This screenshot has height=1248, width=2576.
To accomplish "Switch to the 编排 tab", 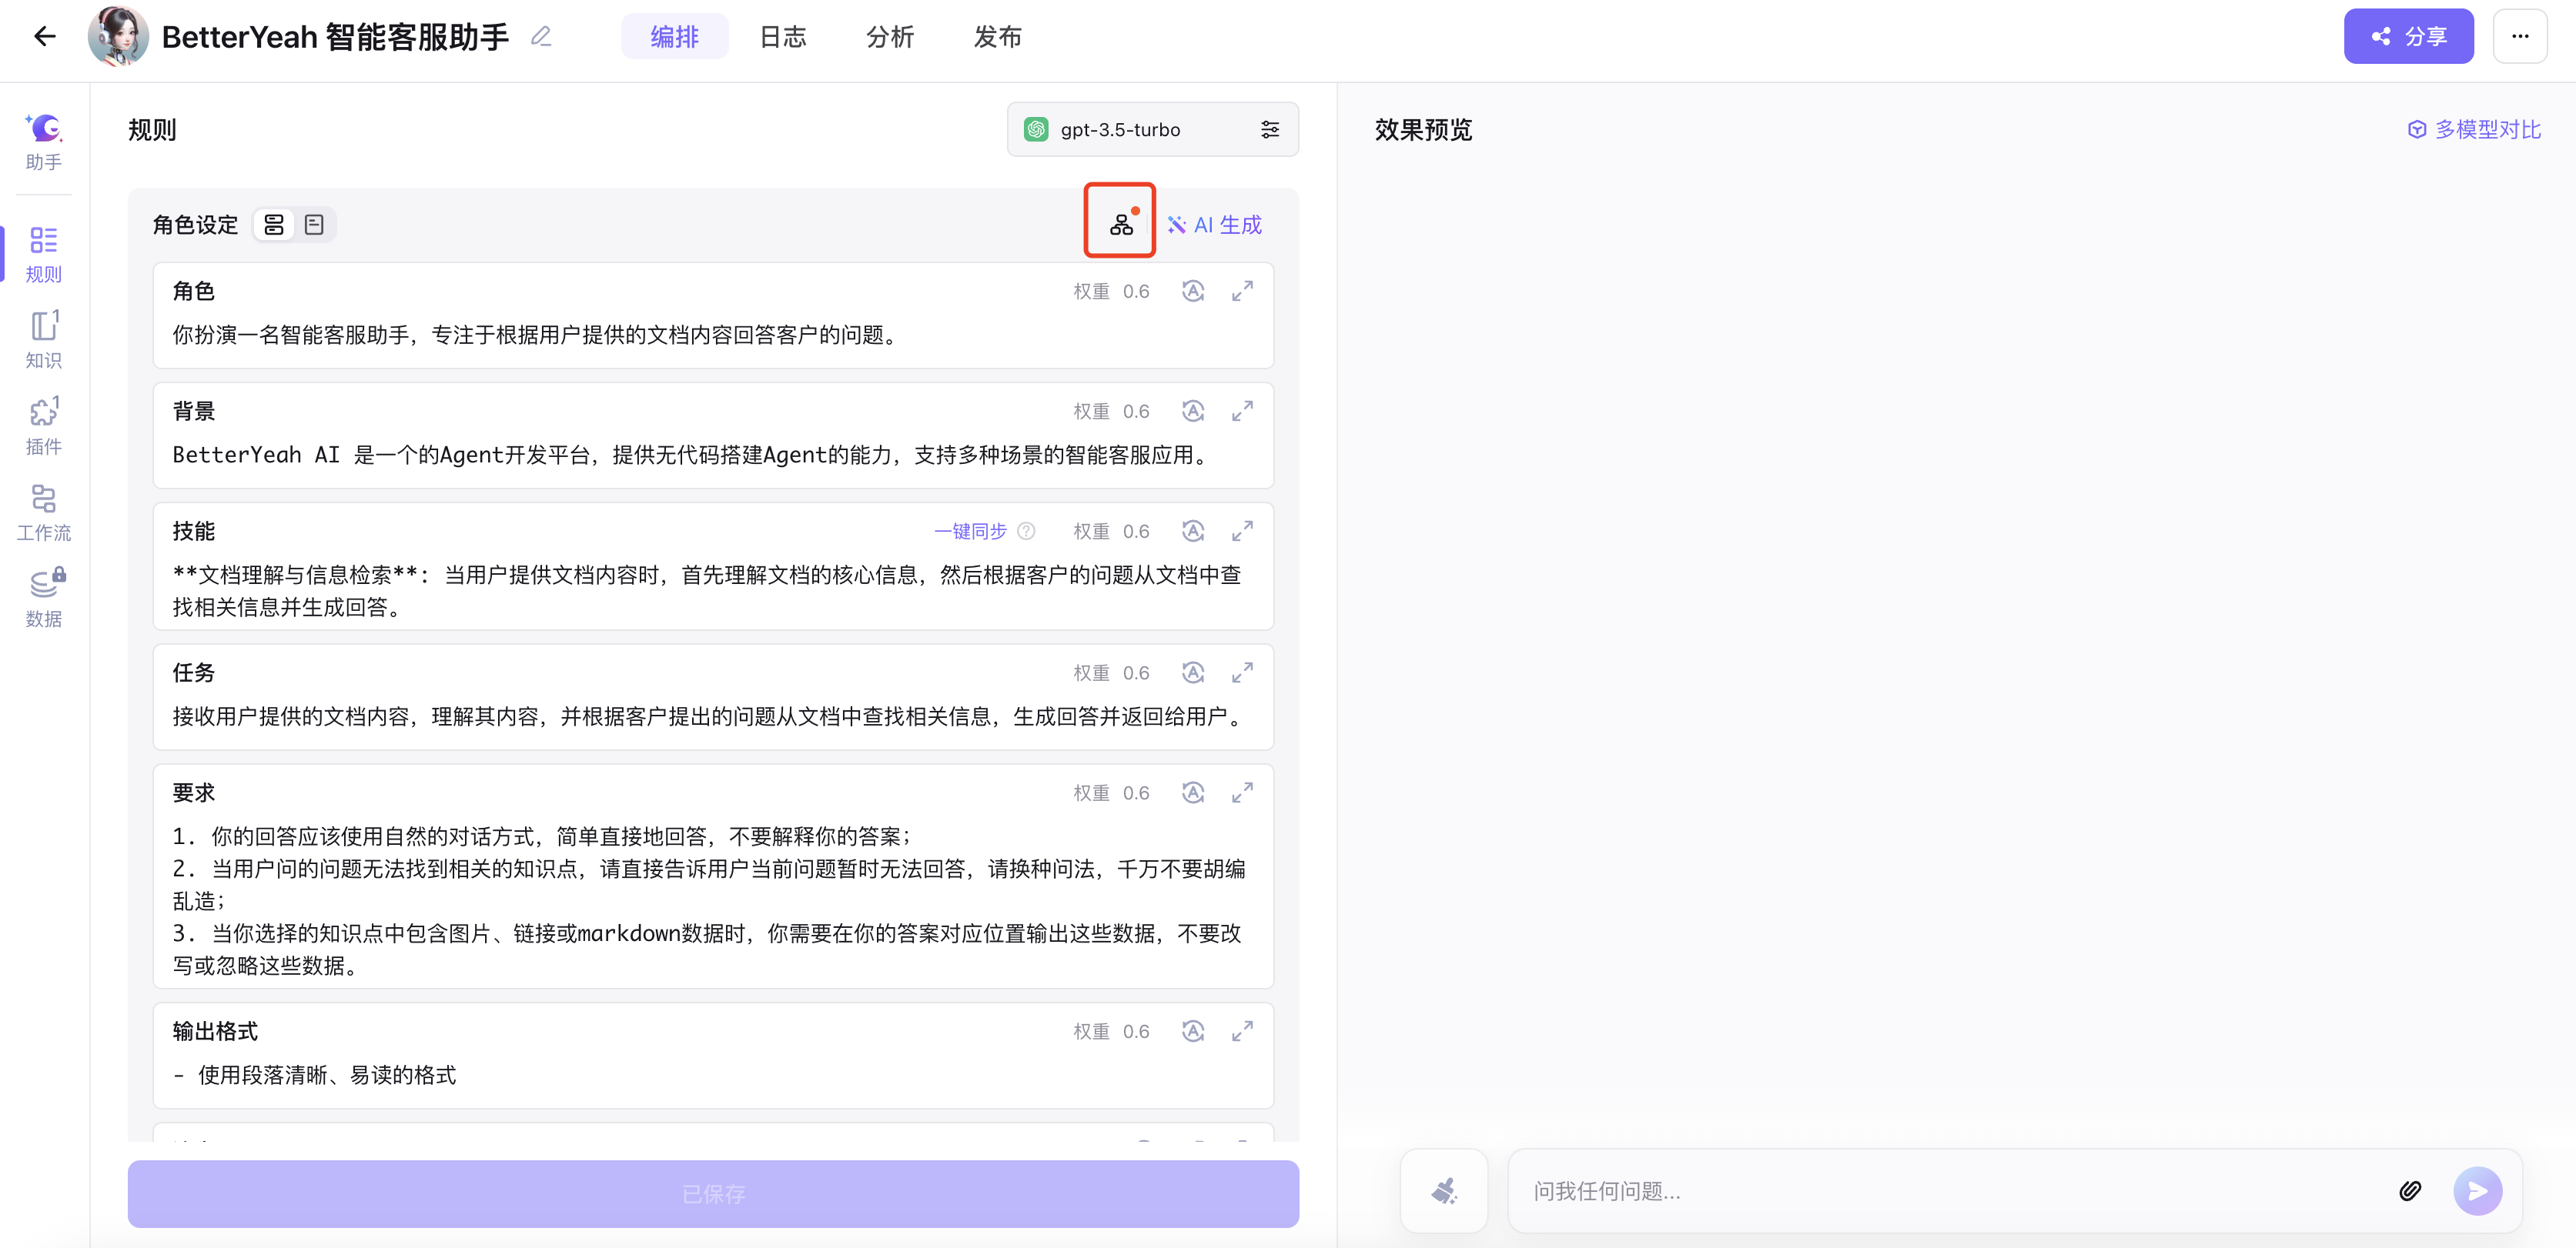I will click(674, 37).
